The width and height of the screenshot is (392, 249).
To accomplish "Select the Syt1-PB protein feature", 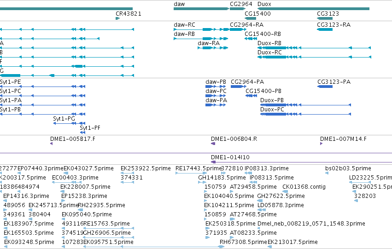I will pyautogui.click(x=42, y=114).
